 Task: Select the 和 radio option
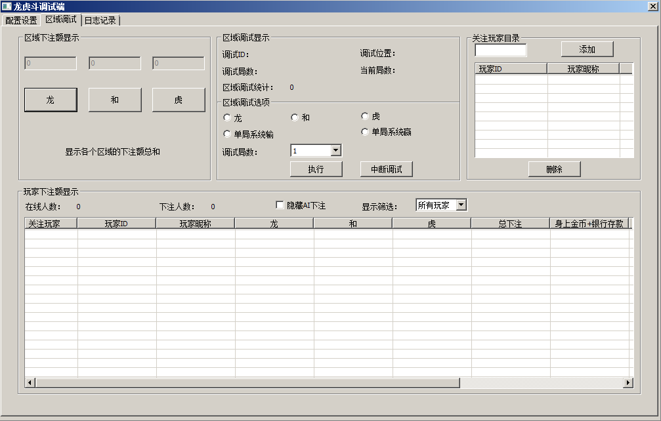294,116
